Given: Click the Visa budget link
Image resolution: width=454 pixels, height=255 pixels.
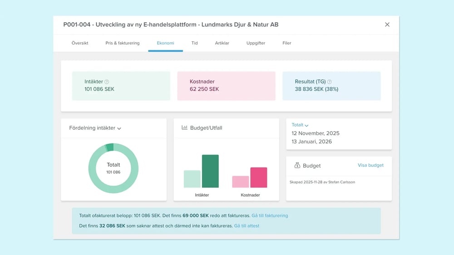Looking at the screenshot, I should [370, 165].
